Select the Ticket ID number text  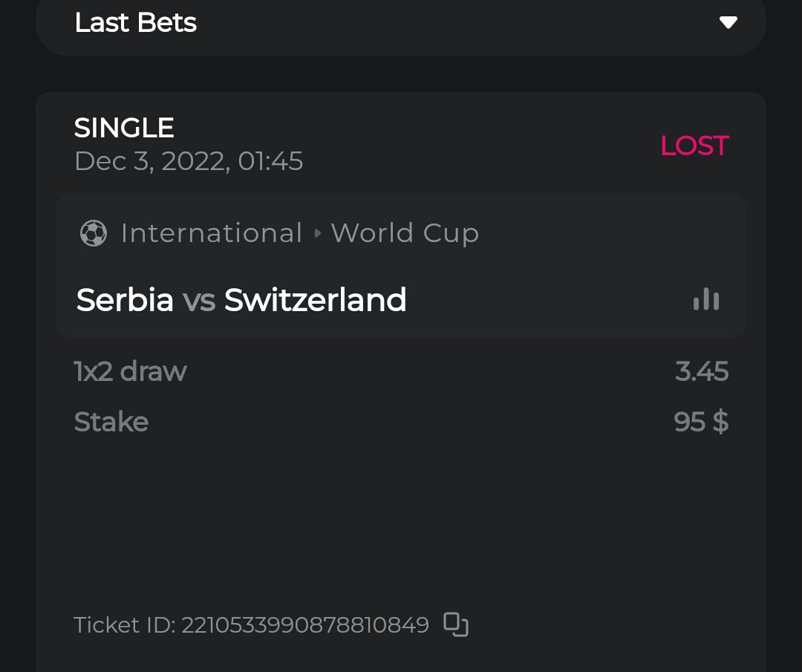304,625
